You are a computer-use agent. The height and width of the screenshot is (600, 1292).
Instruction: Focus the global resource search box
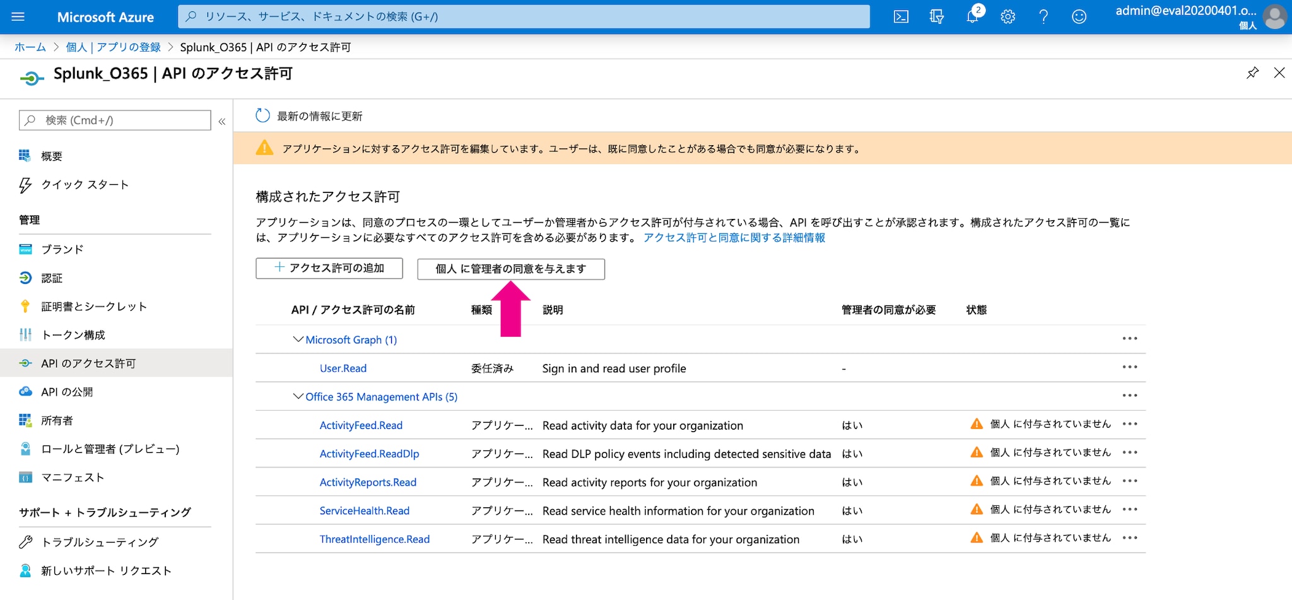(x=524, y=16)
